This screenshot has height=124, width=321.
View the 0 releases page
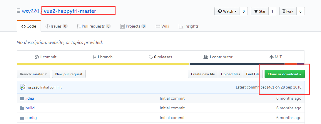(x=160, y=57)
